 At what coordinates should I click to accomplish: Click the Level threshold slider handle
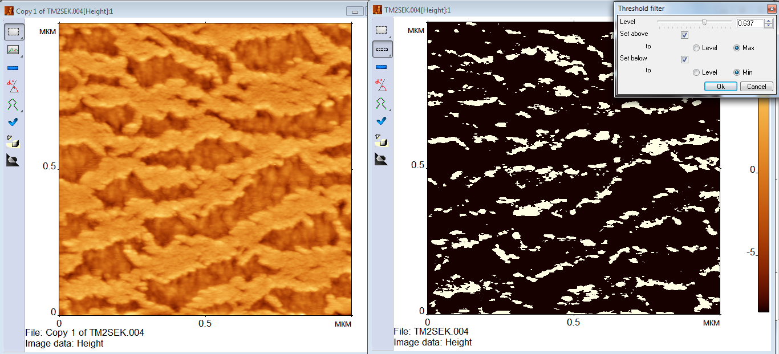point(705,22)
